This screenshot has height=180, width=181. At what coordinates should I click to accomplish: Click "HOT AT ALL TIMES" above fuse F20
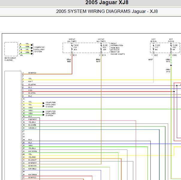(72, 40)
